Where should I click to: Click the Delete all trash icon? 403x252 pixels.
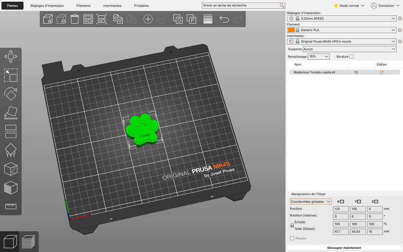pos(75,19)
